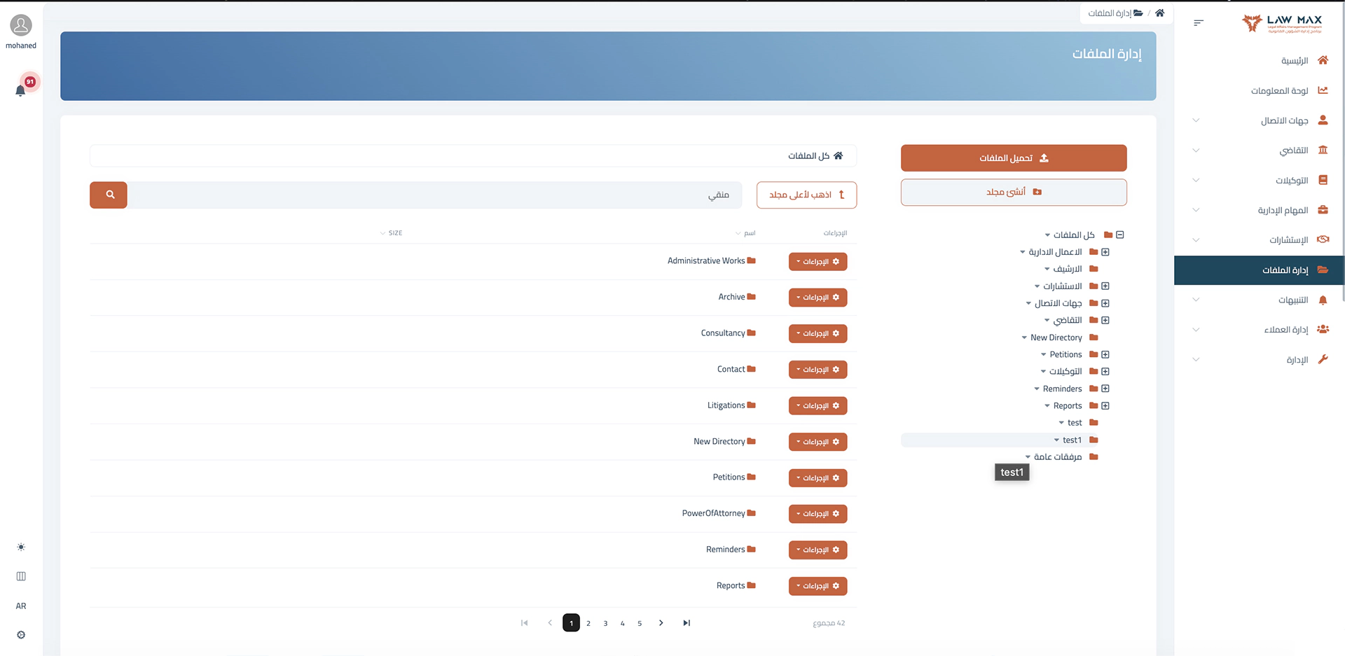1345x656 pixels.
Task: Click the sidebar collapse hamburger icon
Action: coord(1198,23)
